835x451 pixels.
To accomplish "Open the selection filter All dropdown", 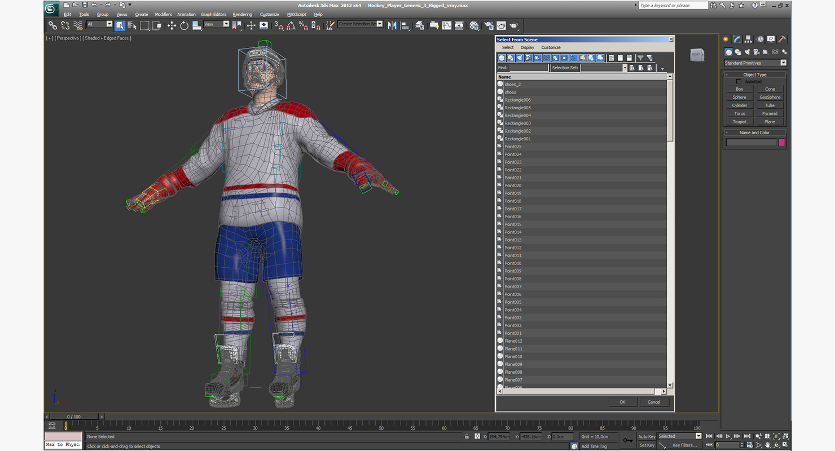I will [x=100, y=24].
